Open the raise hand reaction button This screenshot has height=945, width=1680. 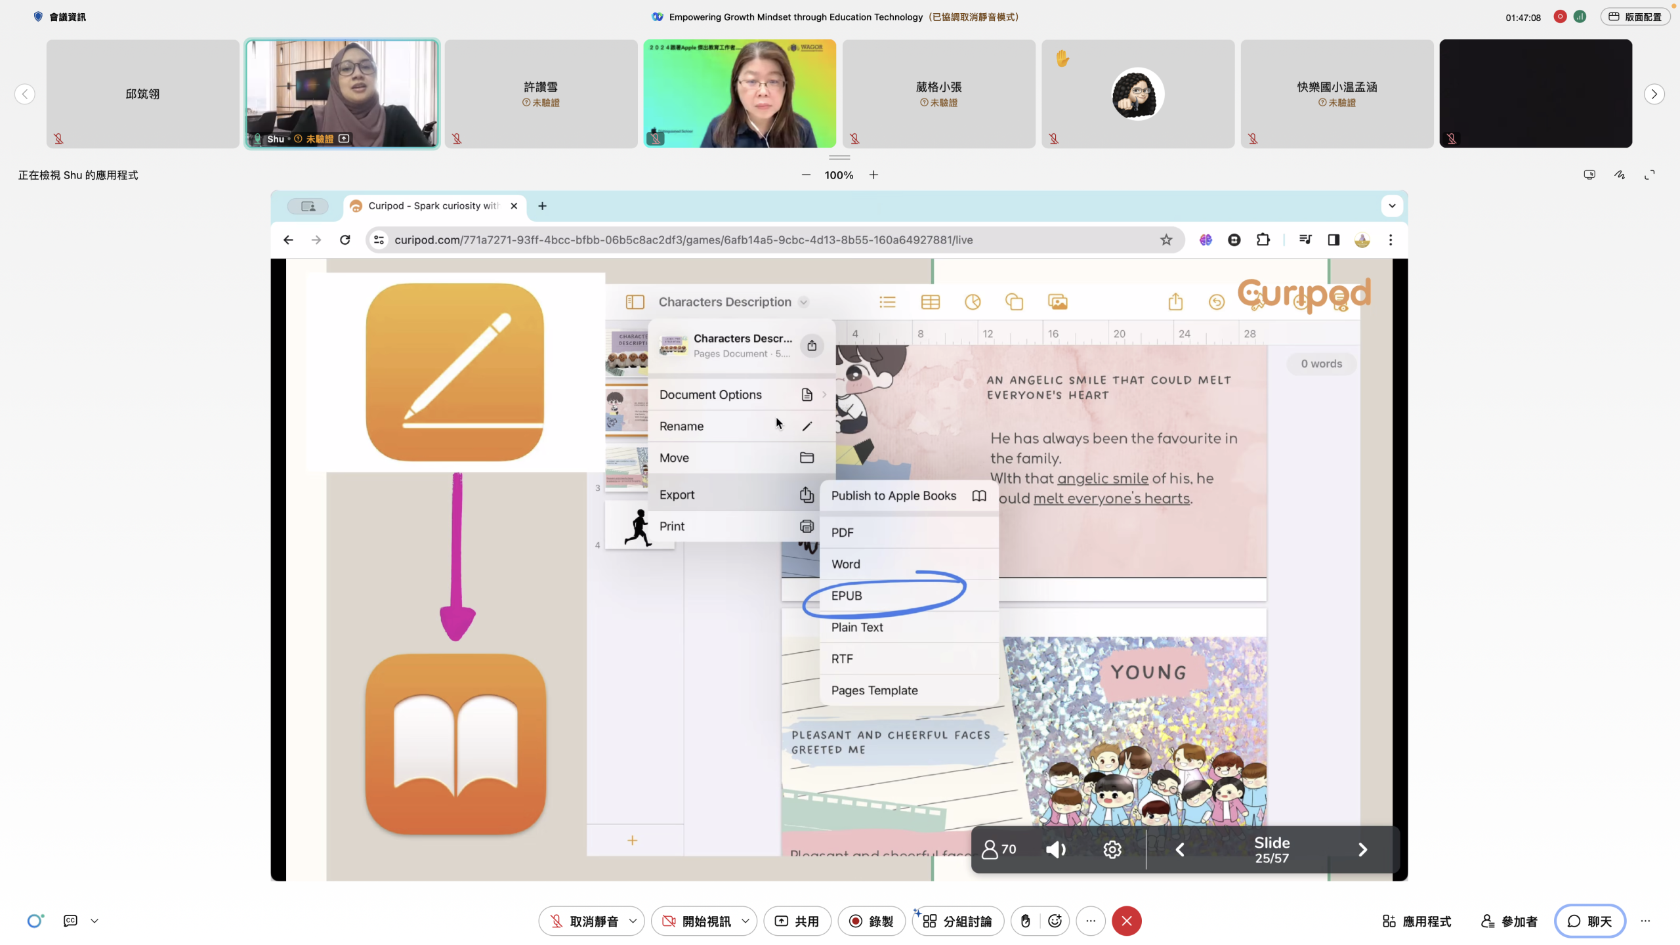(1026, 921)
